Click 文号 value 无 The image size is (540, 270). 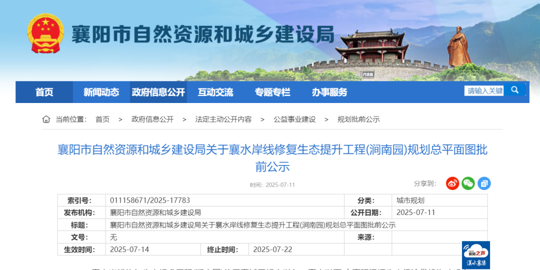pyautogui.click(x=113, y=237)
